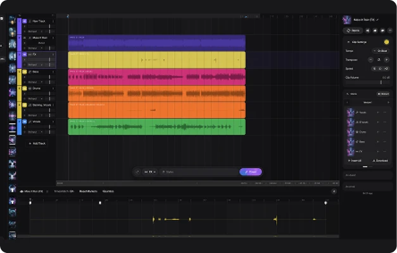Toggle the yellow square on Drums track
This screenshot has width=397, height=253.
pyautogui.click(x=25, y=89)
